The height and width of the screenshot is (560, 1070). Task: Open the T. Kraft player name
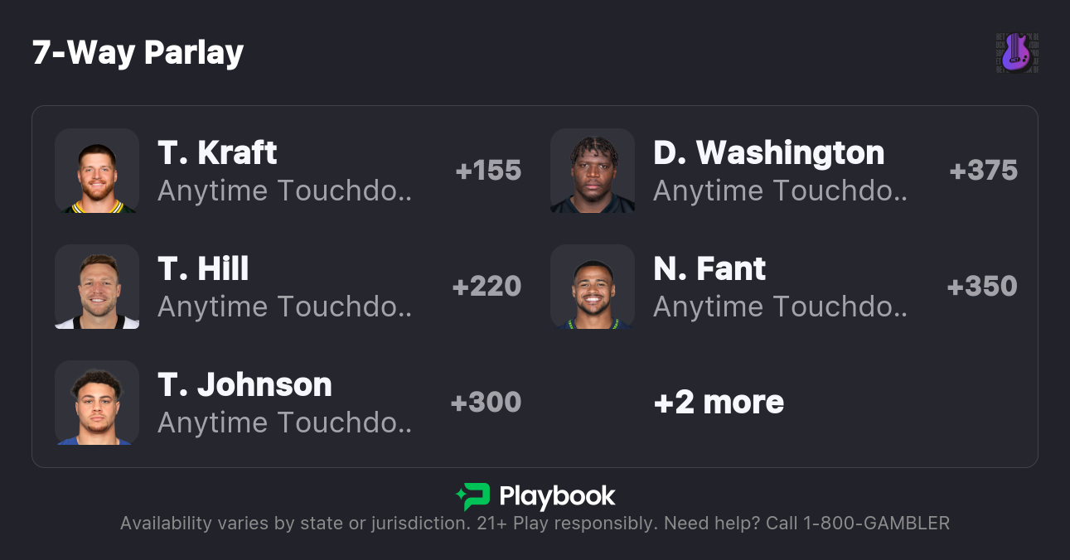[x=217, y=153]
